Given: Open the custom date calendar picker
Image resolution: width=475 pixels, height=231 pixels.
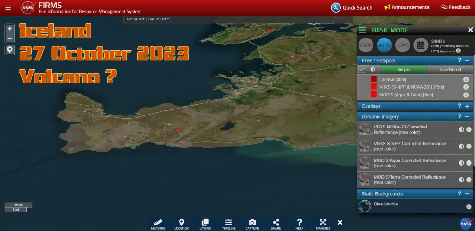Looking at the screenshot, I should pyautogui.click(x=420, y=45).
